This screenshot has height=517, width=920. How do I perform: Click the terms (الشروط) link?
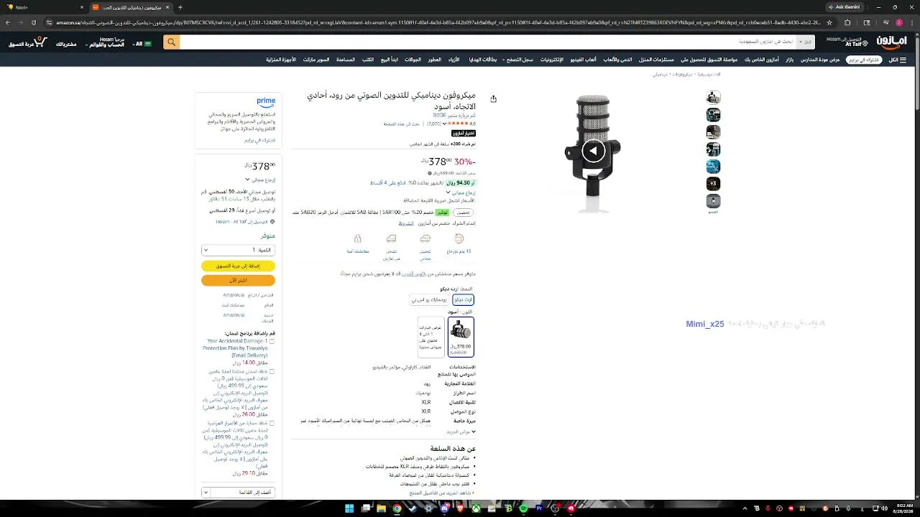pos(407,223)
